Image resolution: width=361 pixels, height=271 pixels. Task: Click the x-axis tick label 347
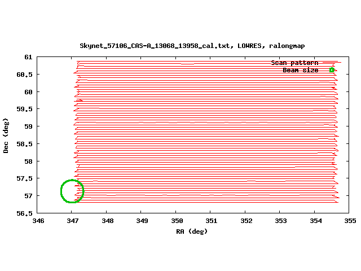click(73, 221)
